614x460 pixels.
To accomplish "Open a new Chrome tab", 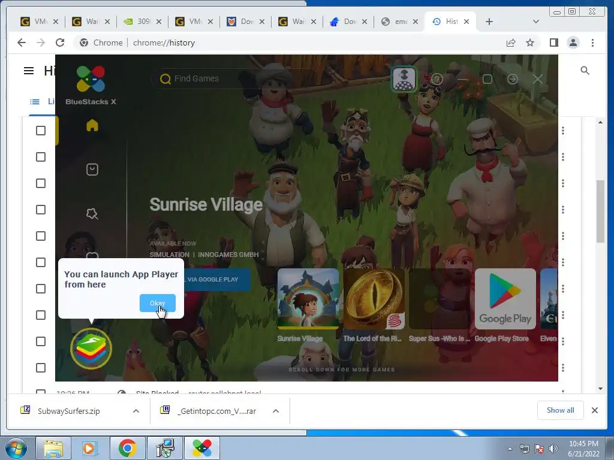I will [489, 22].
